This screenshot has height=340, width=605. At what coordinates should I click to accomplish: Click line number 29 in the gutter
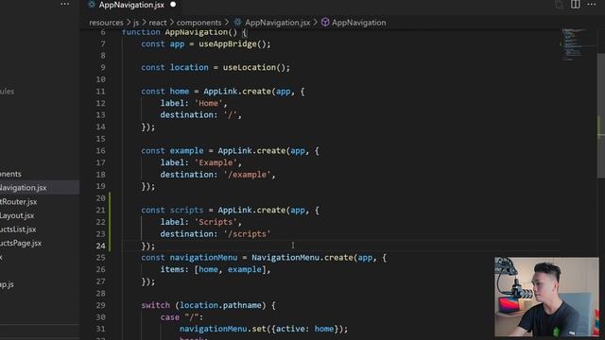(100, 305)
